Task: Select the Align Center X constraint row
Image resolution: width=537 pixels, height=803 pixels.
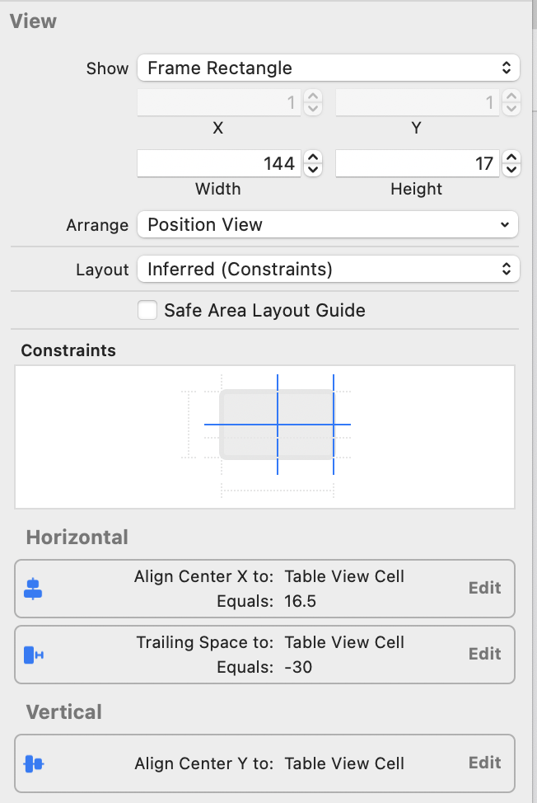Action: click(x=247, y=589)
